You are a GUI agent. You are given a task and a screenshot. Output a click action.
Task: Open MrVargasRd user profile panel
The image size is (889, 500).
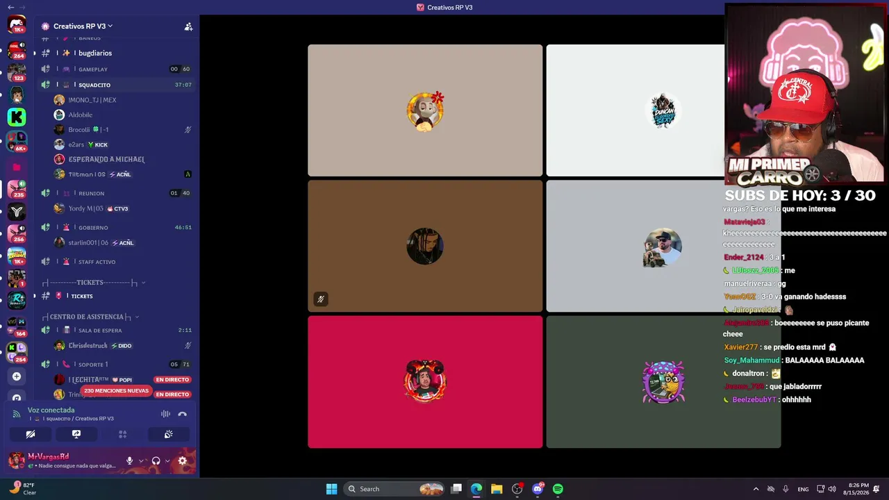pos(63,460)
